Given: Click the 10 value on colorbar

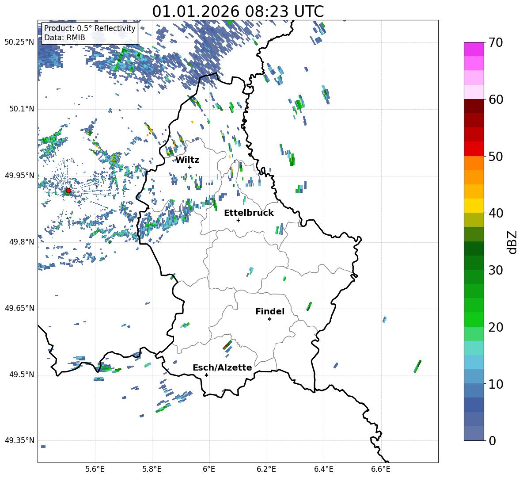Looking at the screenshot, I should coord(495,384).
